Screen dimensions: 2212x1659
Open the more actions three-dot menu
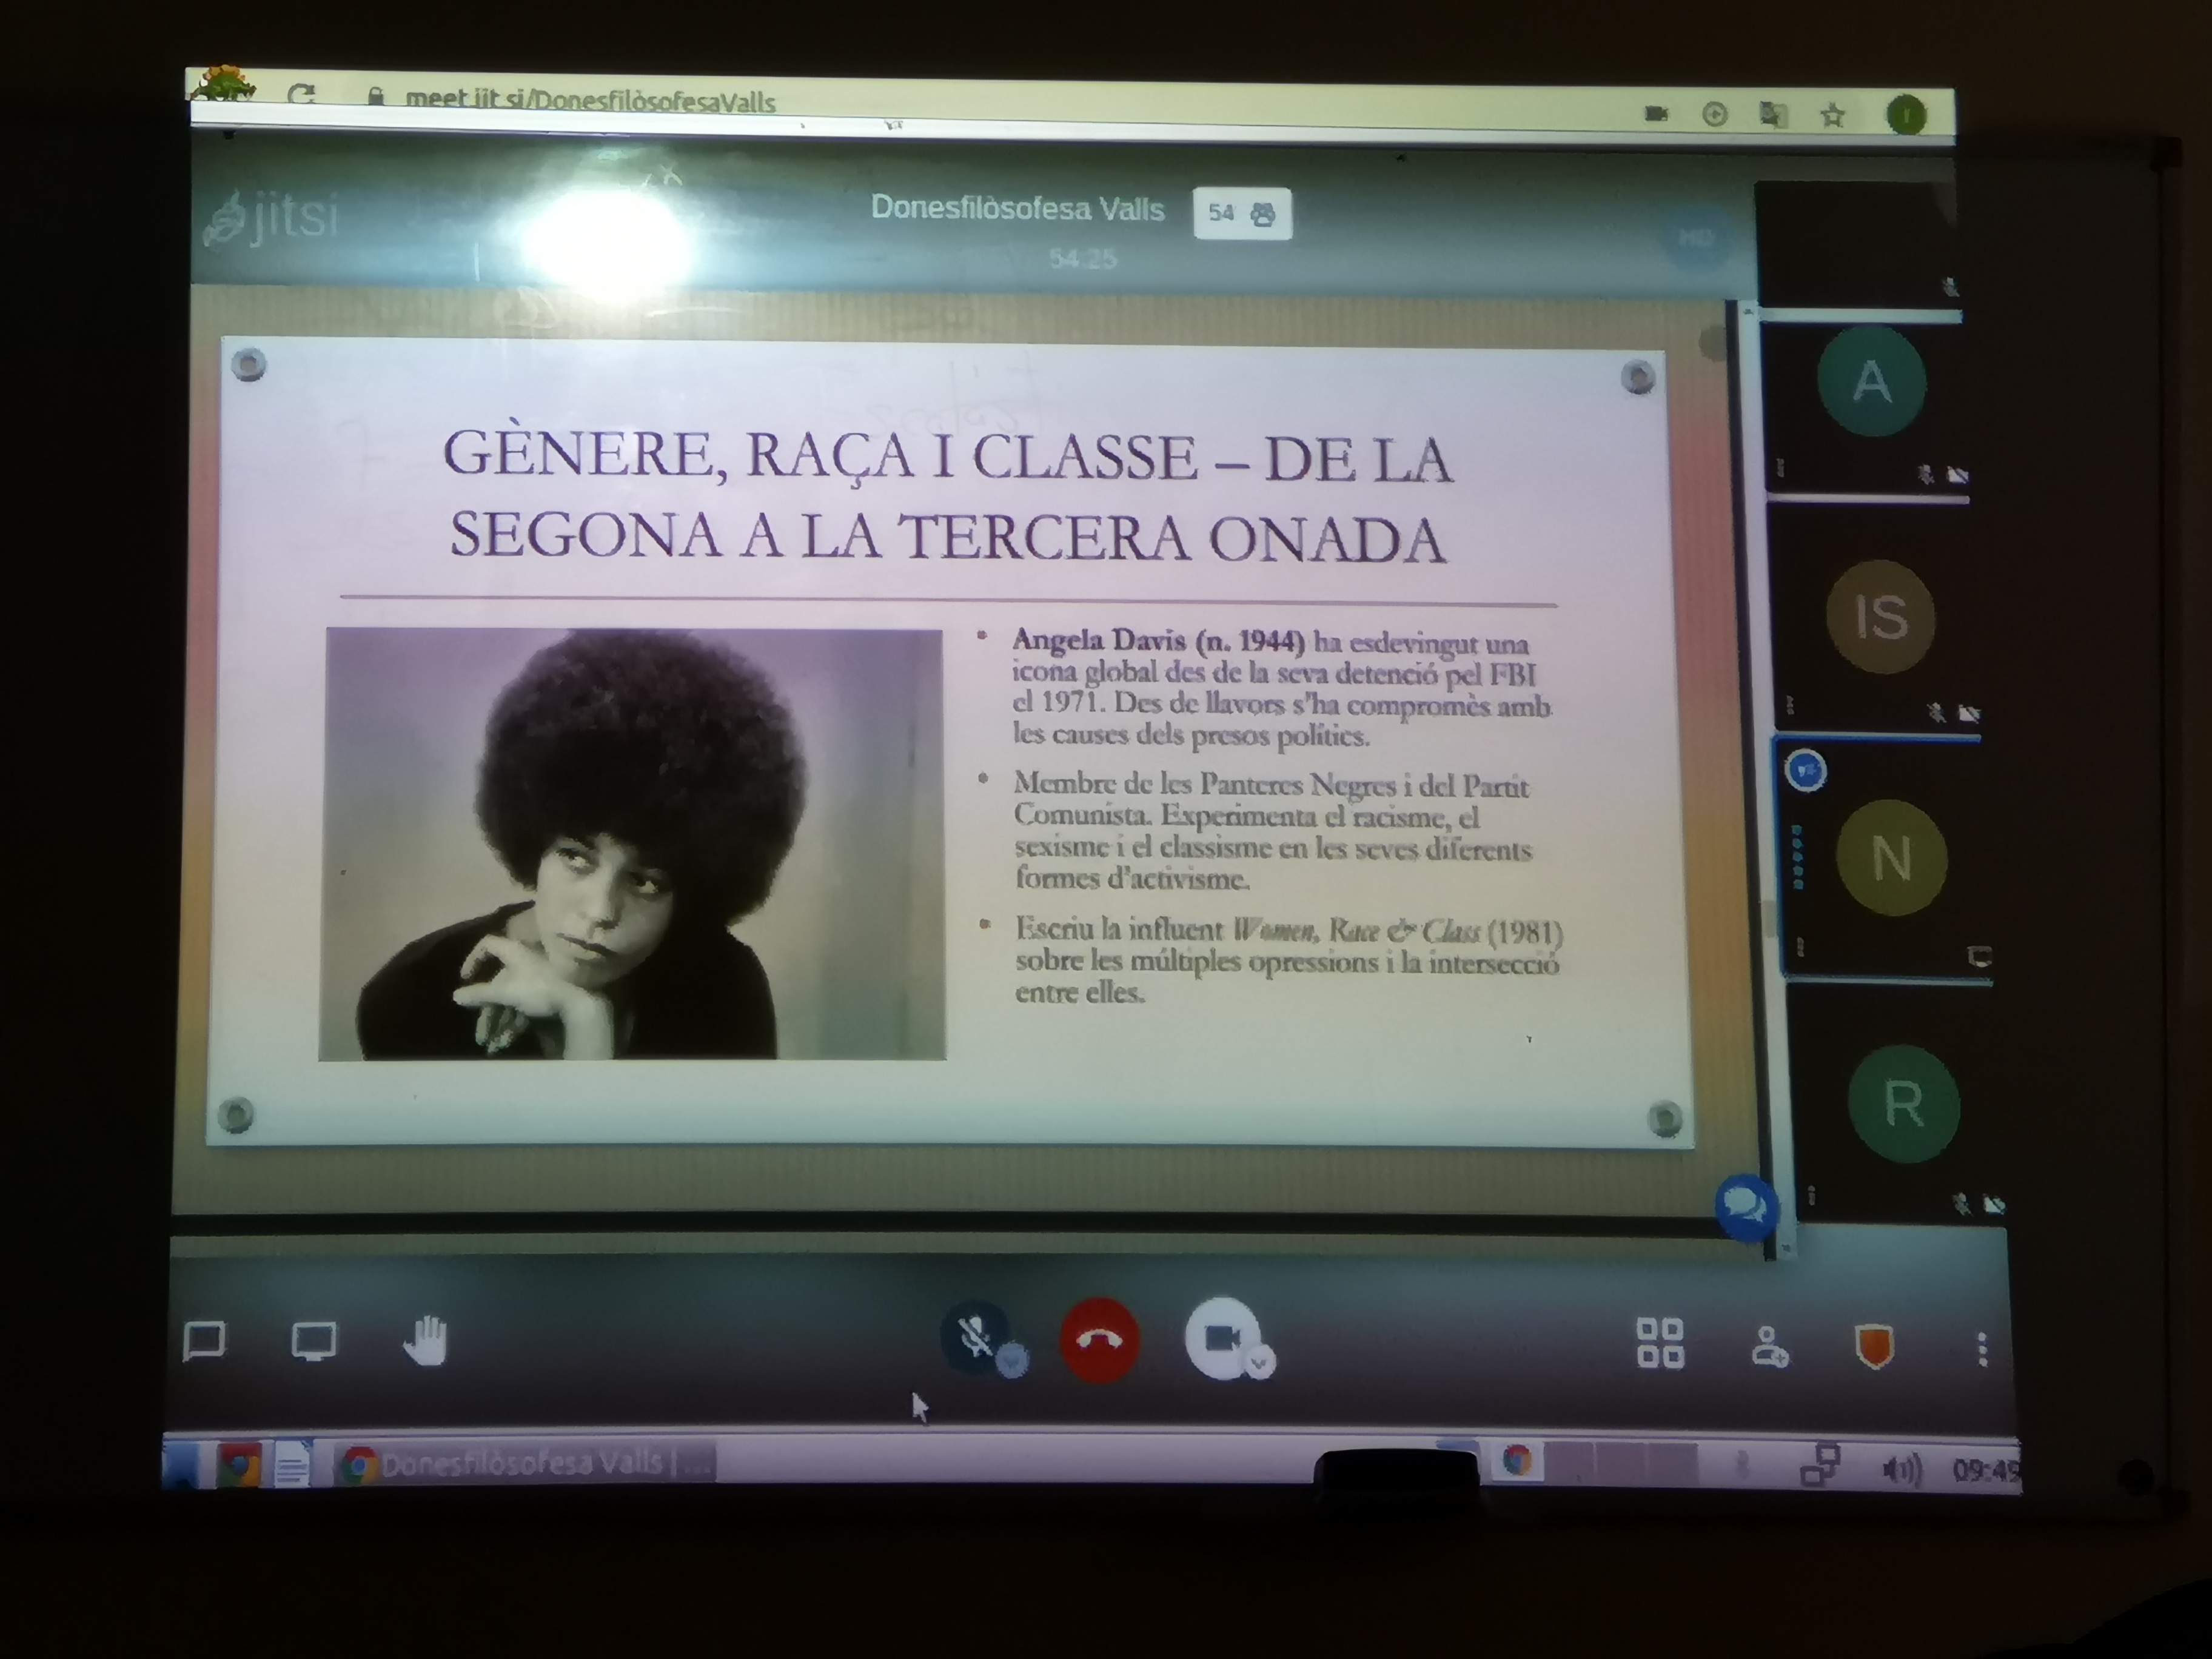(x=1981, y=1350)
